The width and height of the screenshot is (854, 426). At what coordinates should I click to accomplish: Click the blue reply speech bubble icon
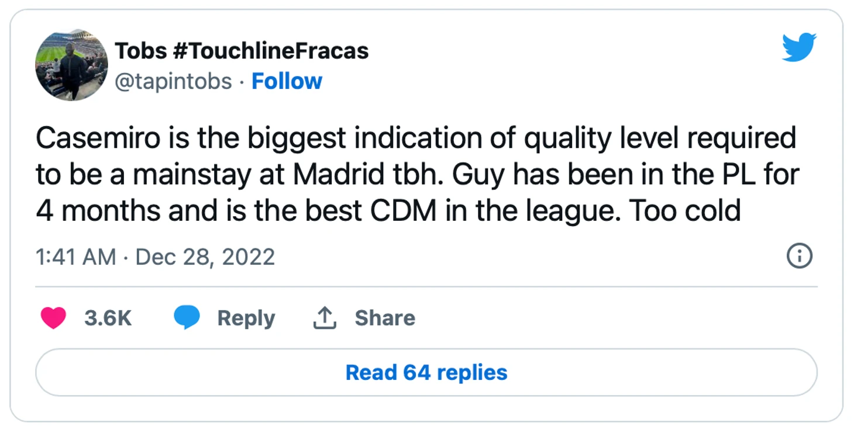pyautogui.click(x=187, y=318)
